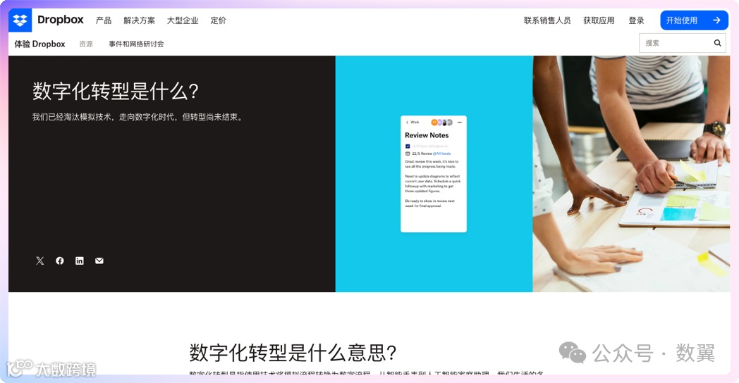Click the Dropbox wordmark text
739x383 pixels.
click(x=61, y=20)
